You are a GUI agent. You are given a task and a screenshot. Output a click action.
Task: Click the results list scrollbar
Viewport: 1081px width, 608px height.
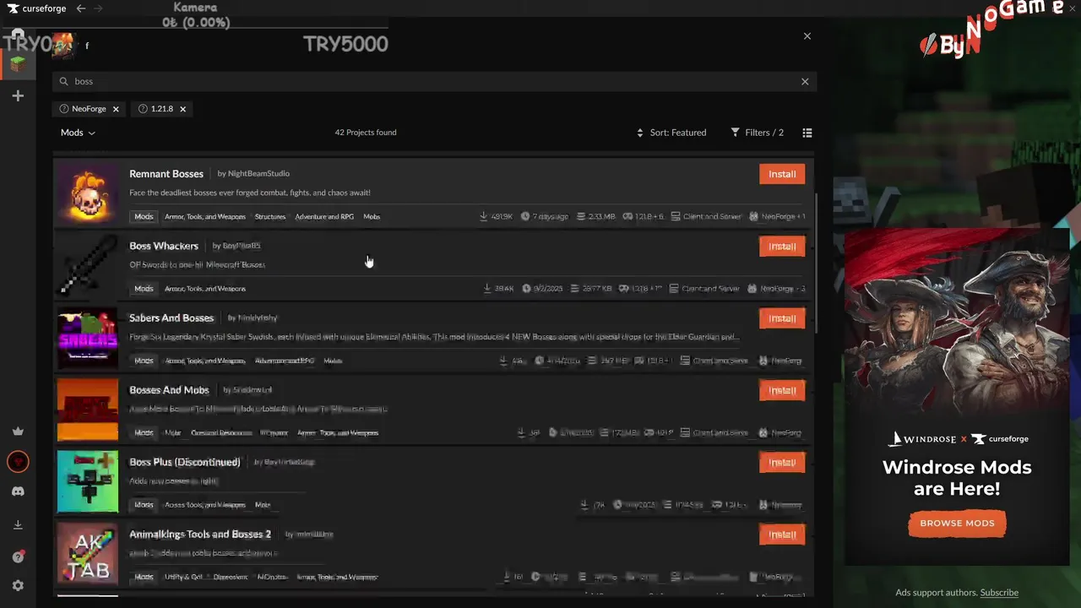pos(816,262)
